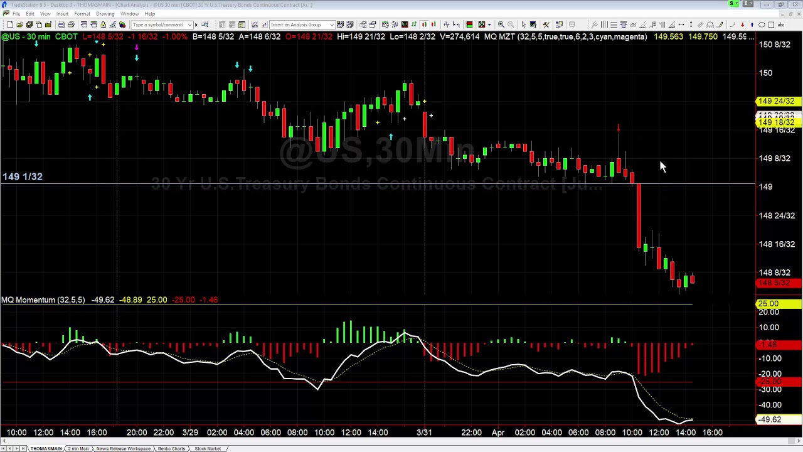Select the ellipse drawing tool
The width and height of the screenshot is (803, 452).
[x=762, y=24]
